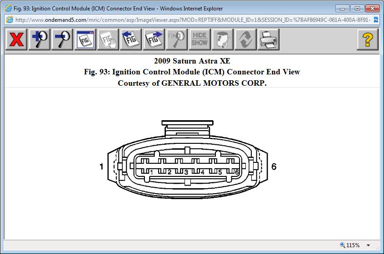Go to next figure icon
This screenshot has height=254, width=384.
(x=154, y=39)
